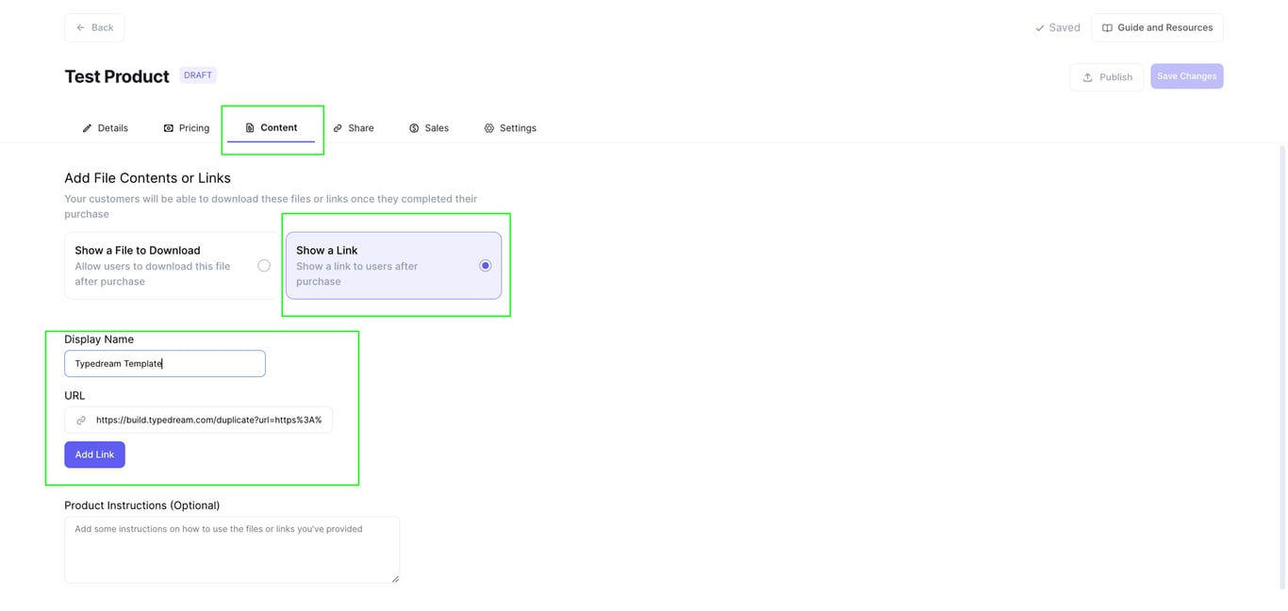Click the Test Product title
Viewport: 1288px width, 611px height.
click(117, 76)
